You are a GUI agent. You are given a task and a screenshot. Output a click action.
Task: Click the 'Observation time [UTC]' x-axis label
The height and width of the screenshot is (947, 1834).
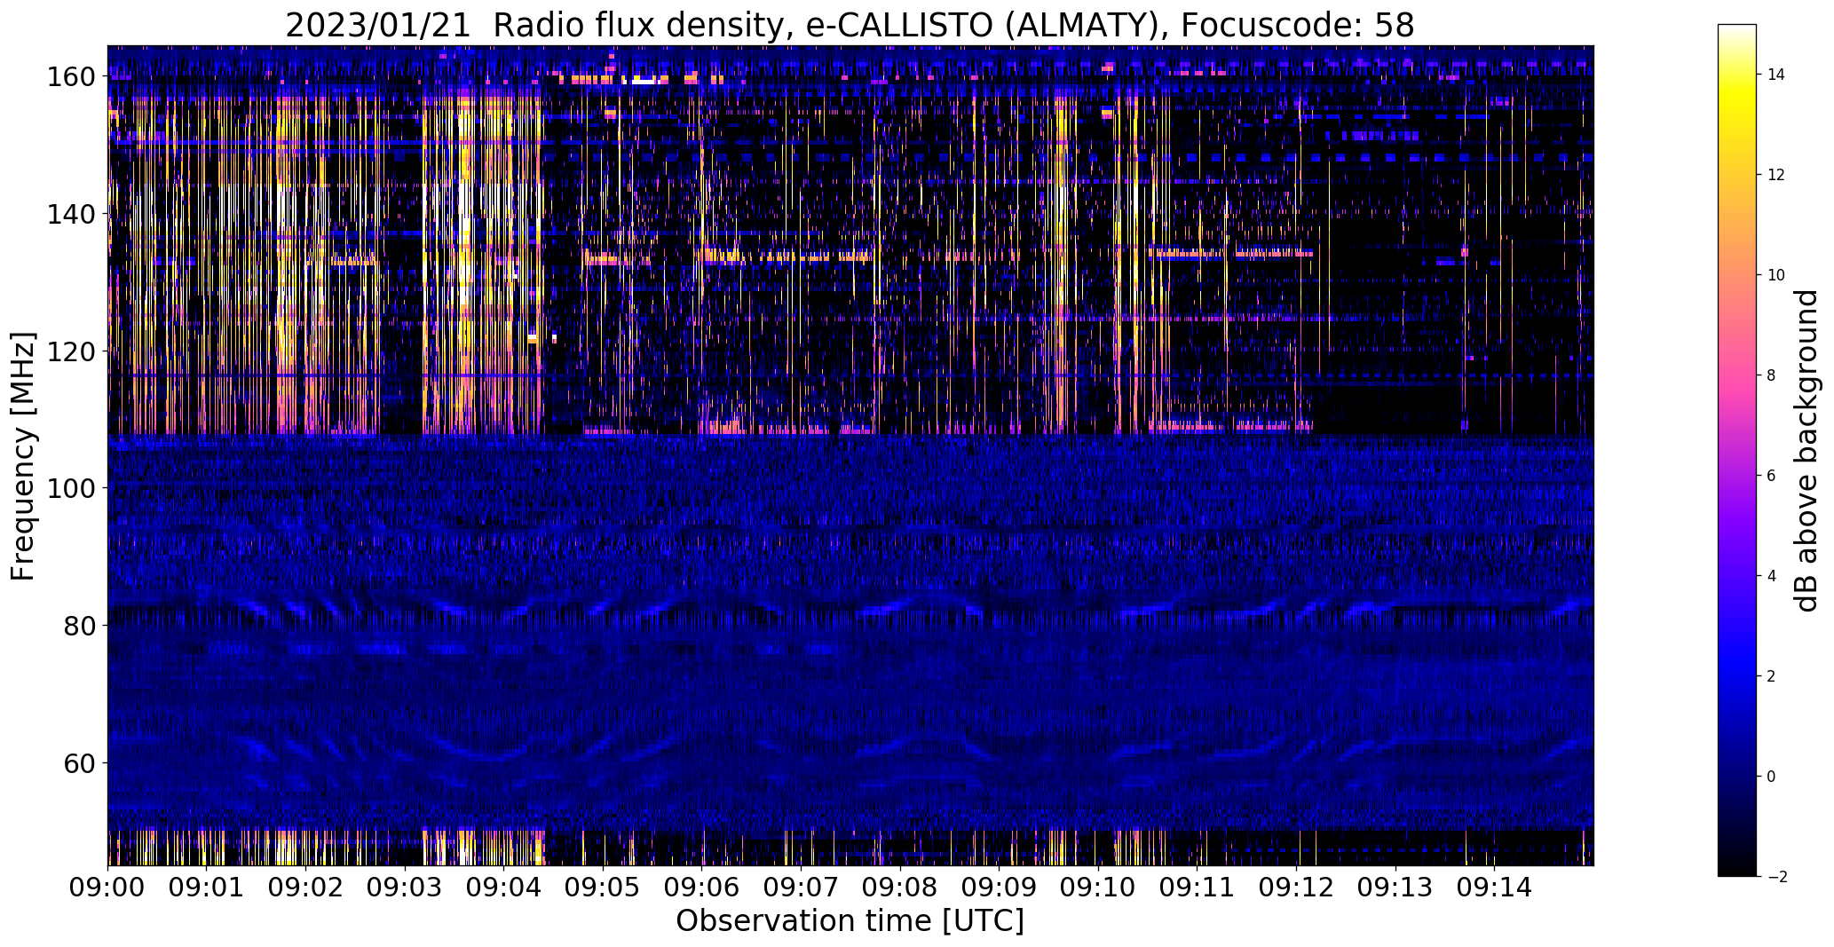click(850, 921)
